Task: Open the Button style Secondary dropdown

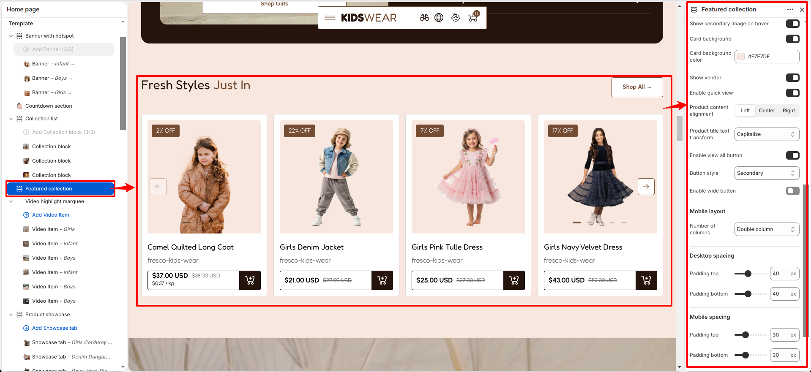Action: pos(767,173)
